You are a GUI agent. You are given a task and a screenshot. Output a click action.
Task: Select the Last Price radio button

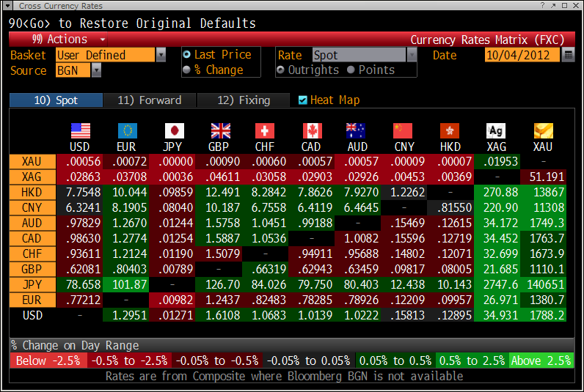coord(187,55)
